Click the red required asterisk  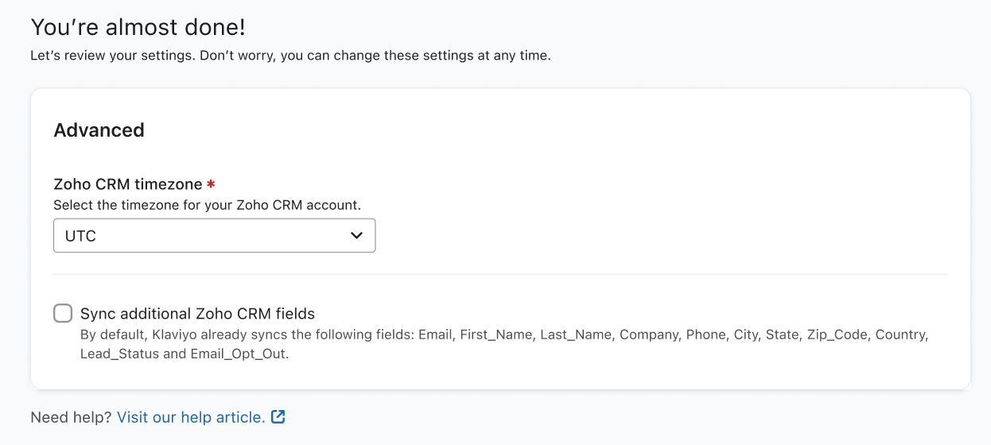coord(211,184)
